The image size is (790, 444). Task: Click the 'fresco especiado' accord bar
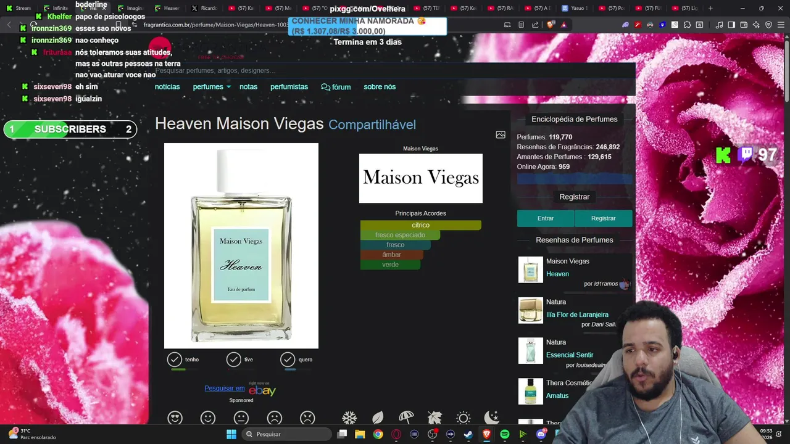coord(400,235)
